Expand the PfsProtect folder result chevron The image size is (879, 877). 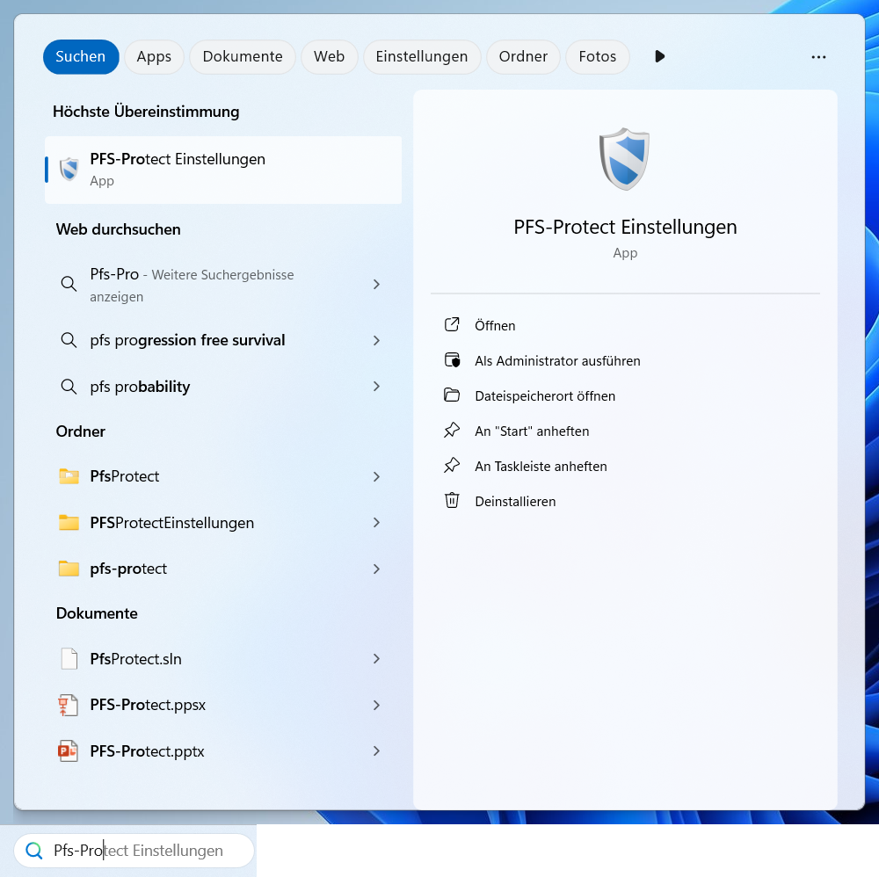[x=376, y=476]
